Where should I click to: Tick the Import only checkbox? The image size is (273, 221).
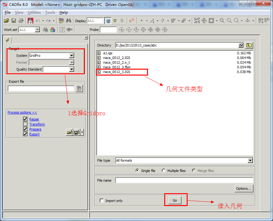[102, 201]
